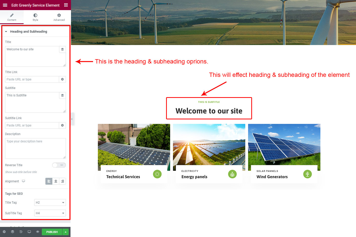Open the SubTitle Tag H4 dropdown

click(50, 213)
